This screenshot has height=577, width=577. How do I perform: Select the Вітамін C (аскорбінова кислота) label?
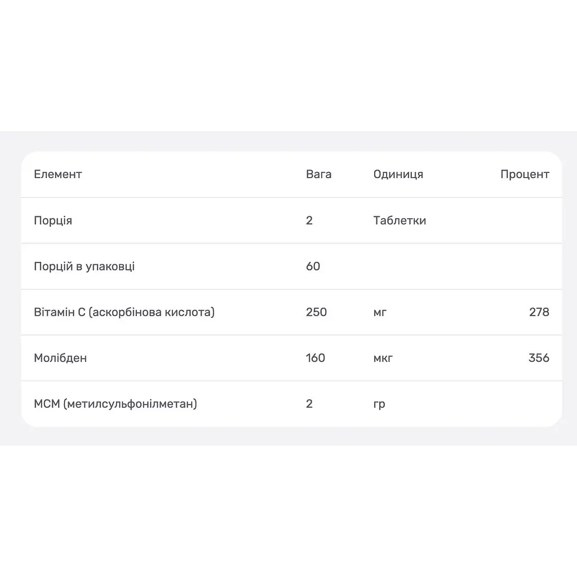(x=125, y=312)
